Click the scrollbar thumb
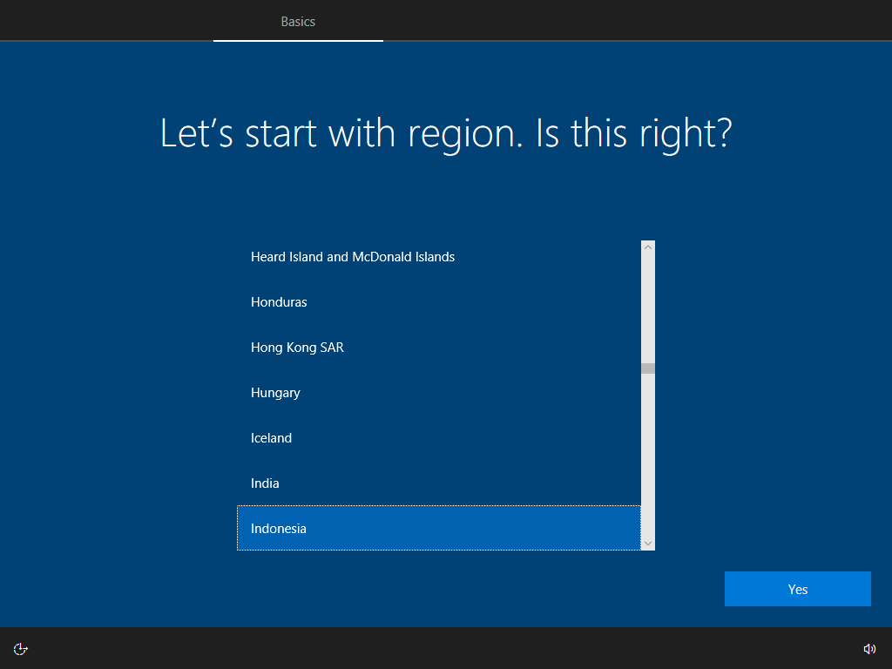 pos(647,368)
